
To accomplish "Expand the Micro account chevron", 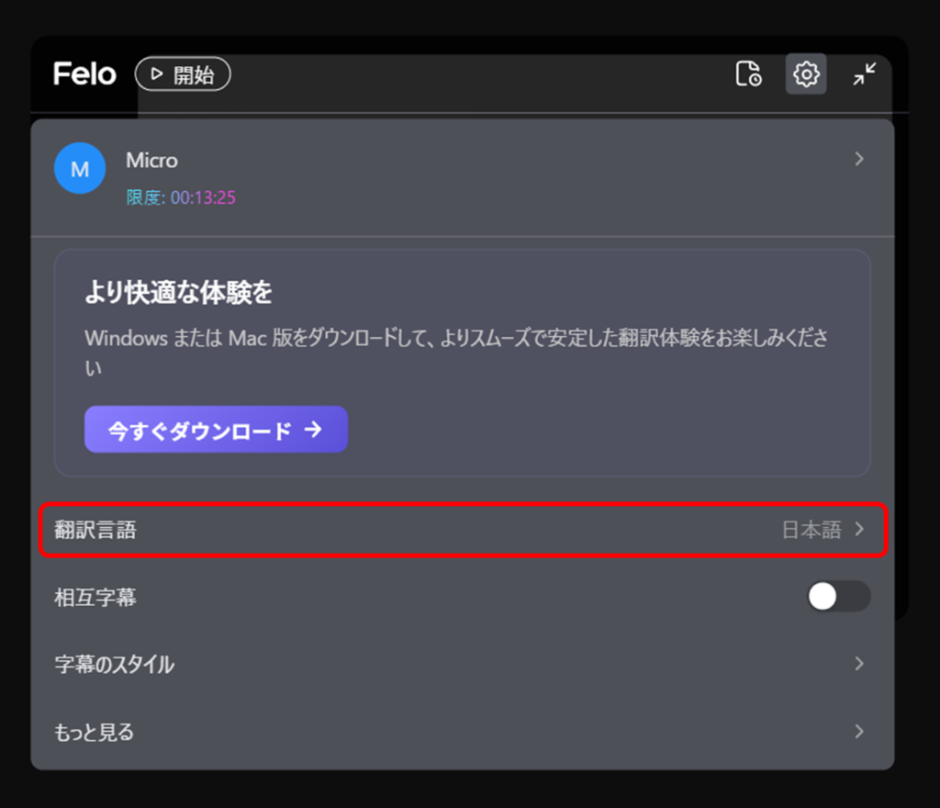I will (859, 159).
